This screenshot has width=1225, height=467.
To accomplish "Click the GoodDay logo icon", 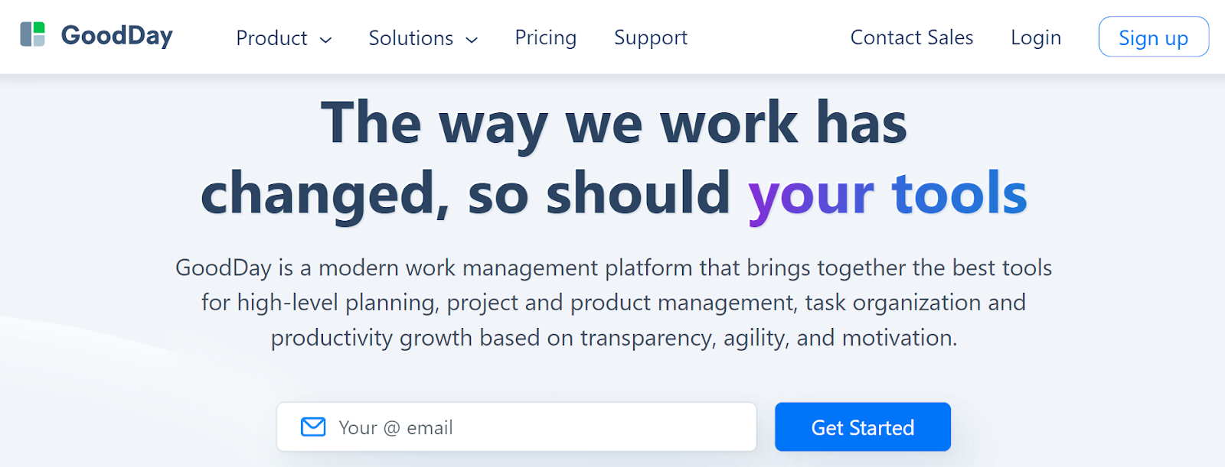I will point(32,34).
